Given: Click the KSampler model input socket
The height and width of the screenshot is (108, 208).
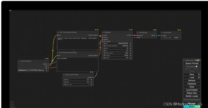Looking at the screenshot, I should click(x=102, y=35).
